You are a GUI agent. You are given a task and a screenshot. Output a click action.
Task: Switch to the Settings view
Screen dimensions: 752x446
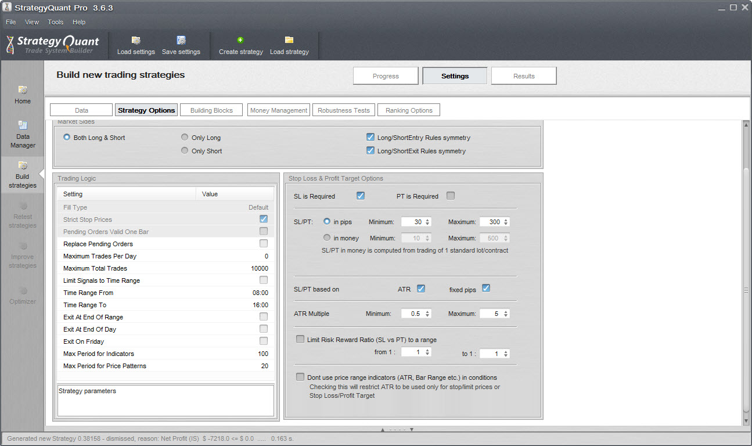(x=455, y=76)
